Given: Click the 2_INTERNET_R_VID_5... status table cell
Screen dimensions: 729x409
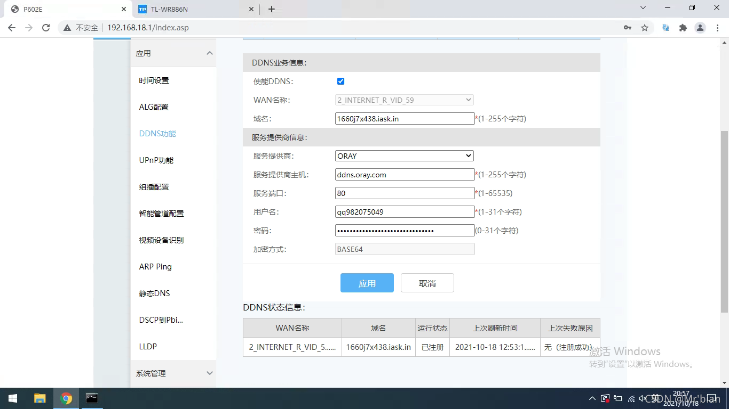Looking at the screenshot, I should 292,347.
